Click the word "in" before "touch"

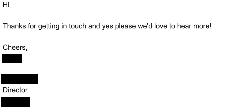pos(64,26)
